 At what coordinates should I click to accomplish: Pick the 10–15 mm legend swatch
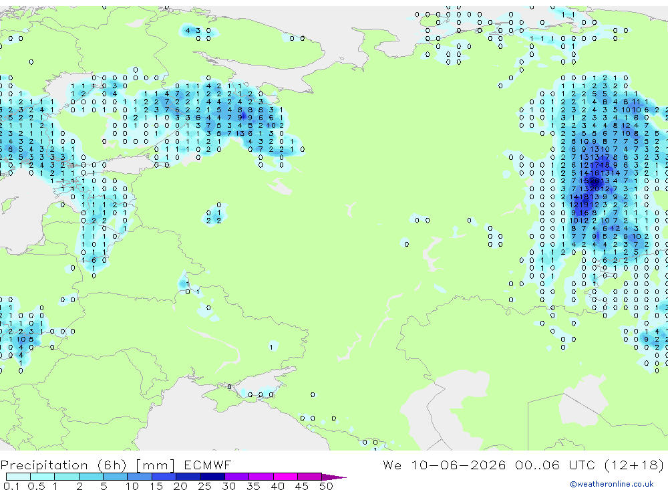140,477
